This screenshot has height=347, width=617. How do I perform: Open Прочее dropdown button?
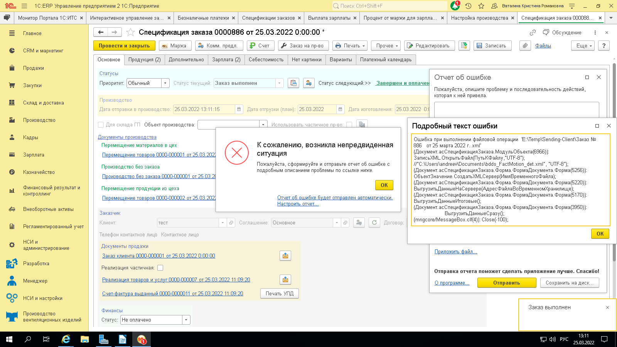pos(386,45)
